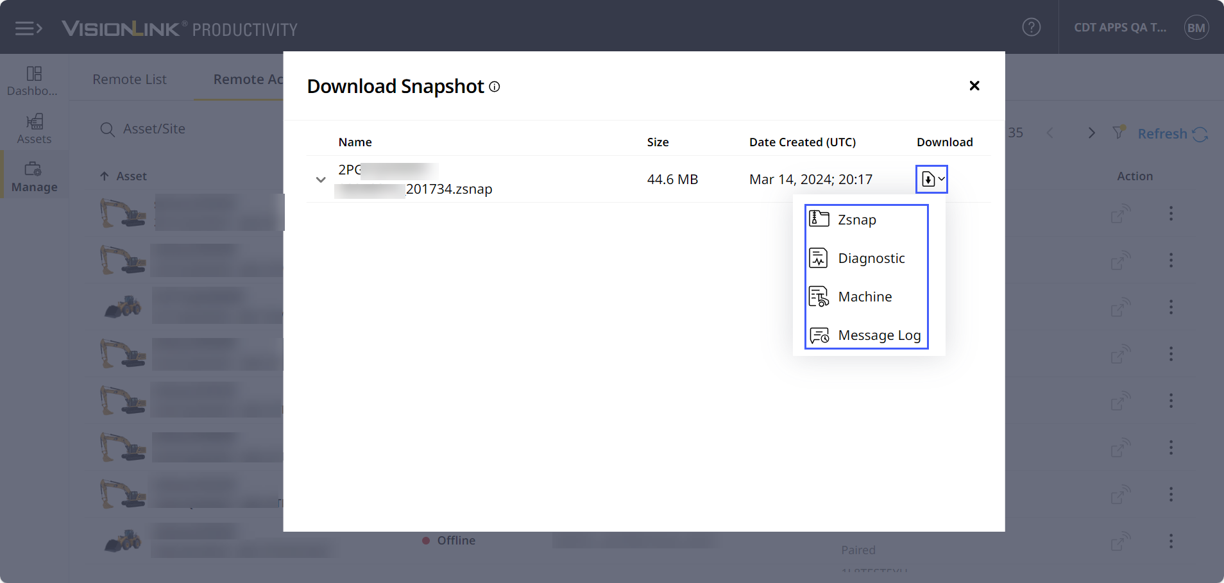The width and height of the screenshot is (1224, 583).
Task: Close the Download Snapshot dialog
Action: 974,86
